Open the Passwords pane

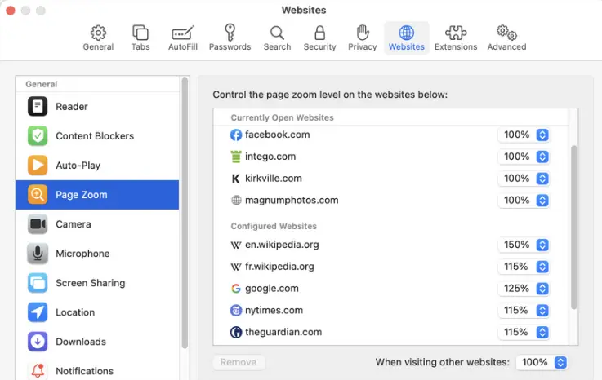(230, 38)
